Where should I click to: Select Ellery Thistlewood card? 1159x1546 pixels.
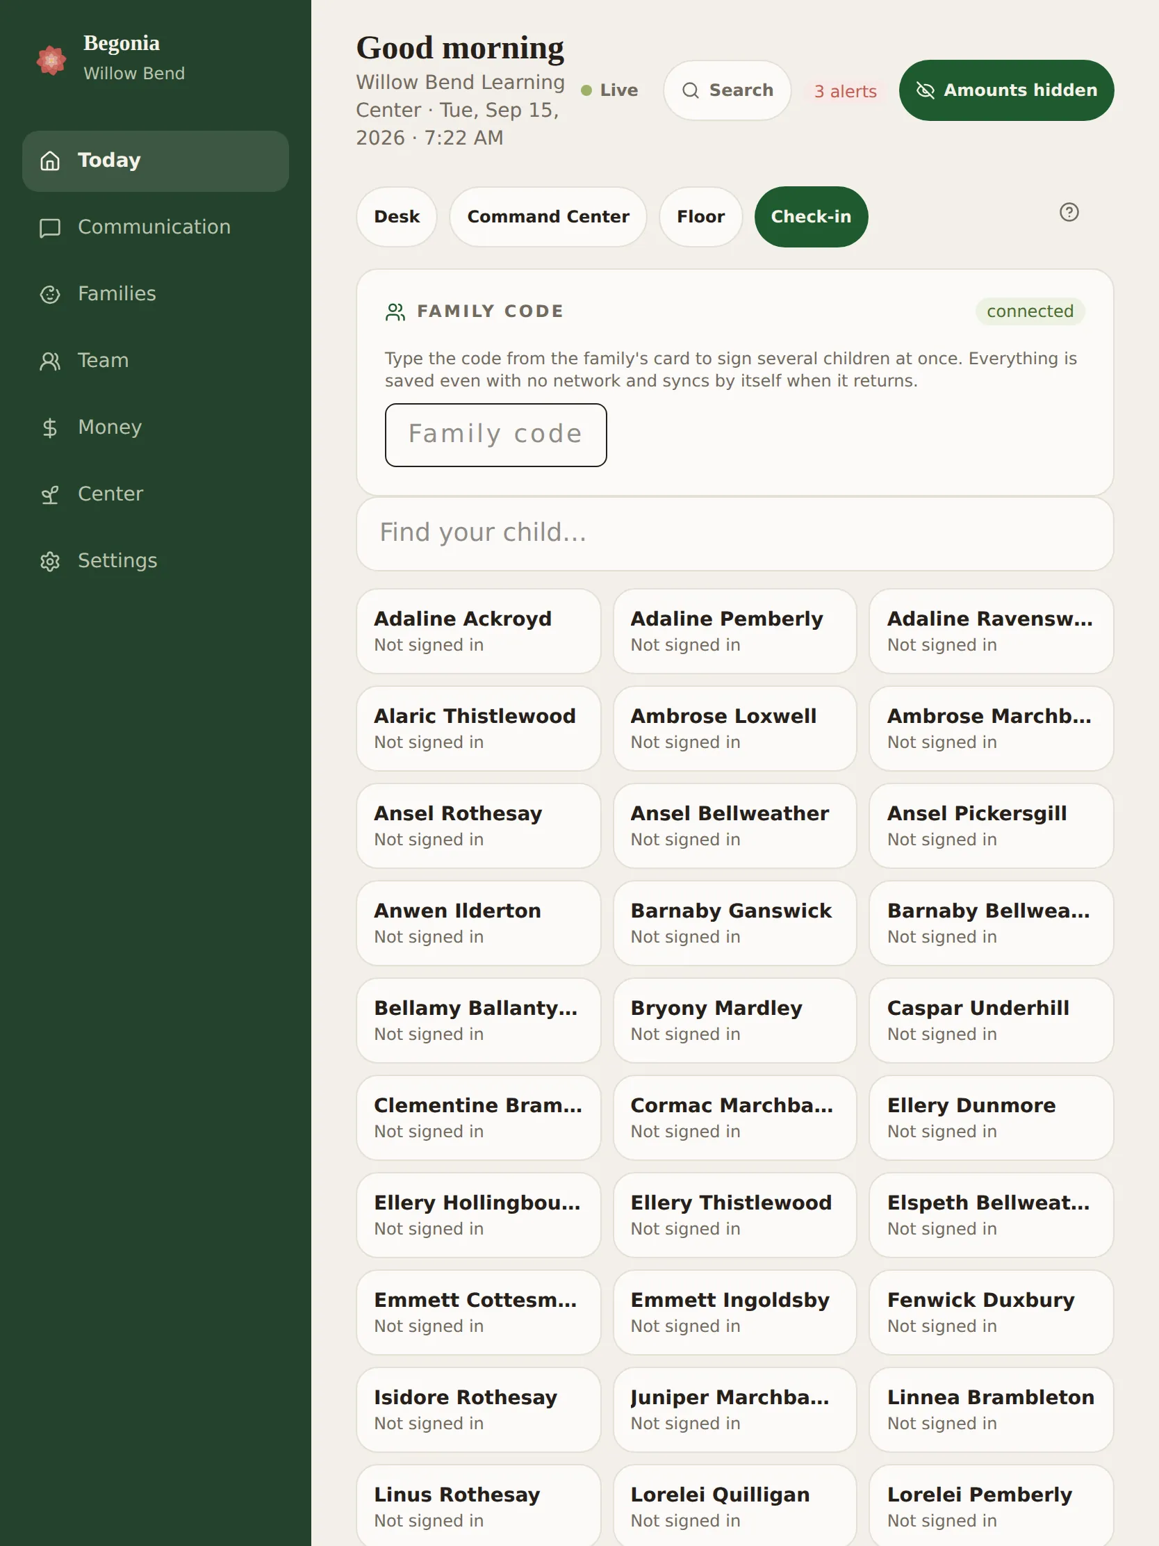pos(734,1214)
